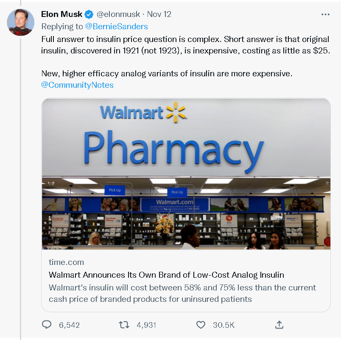Click the 4,931 retweets count

click(x=146, y=325)
